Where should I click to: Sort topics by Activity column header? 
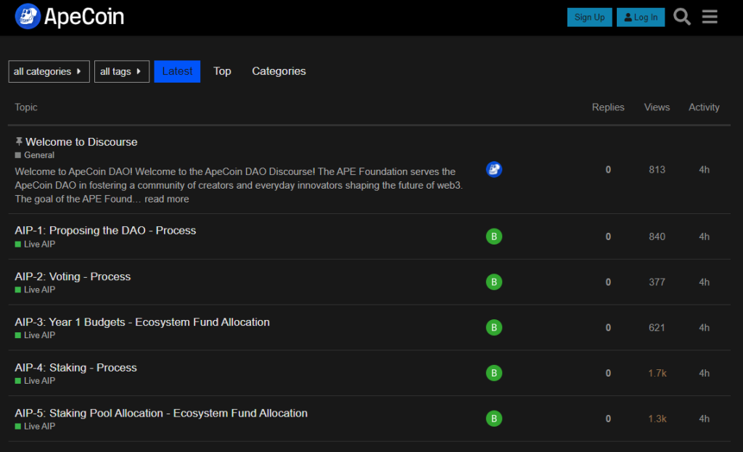[x=704, y=107]
